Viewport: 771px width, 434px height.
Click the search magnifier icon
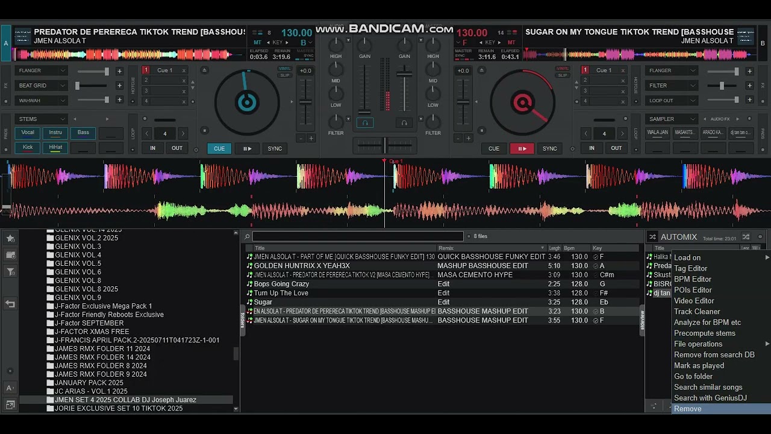[x=246, y=237]
